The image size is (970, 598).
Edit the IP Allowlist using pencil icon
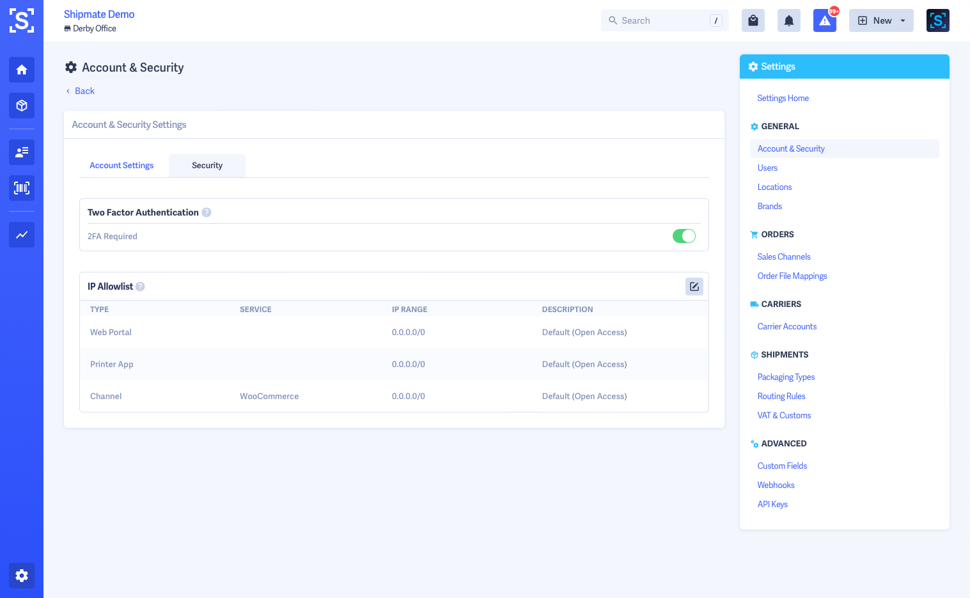tap(694, 287)
